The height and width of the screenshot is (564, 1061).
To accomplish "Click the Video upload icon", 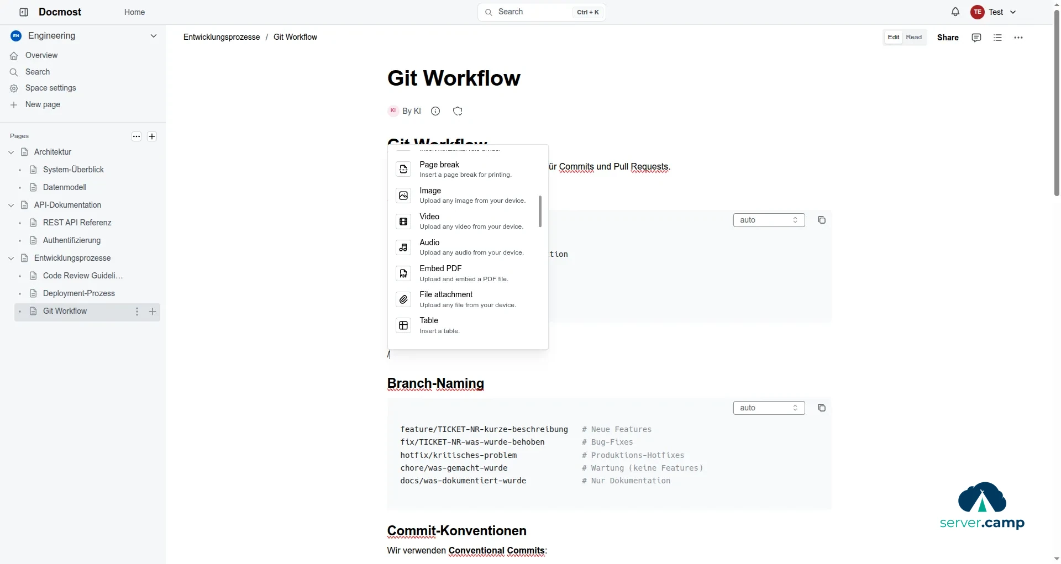I will pyautogui.click(x=403, y=222).
